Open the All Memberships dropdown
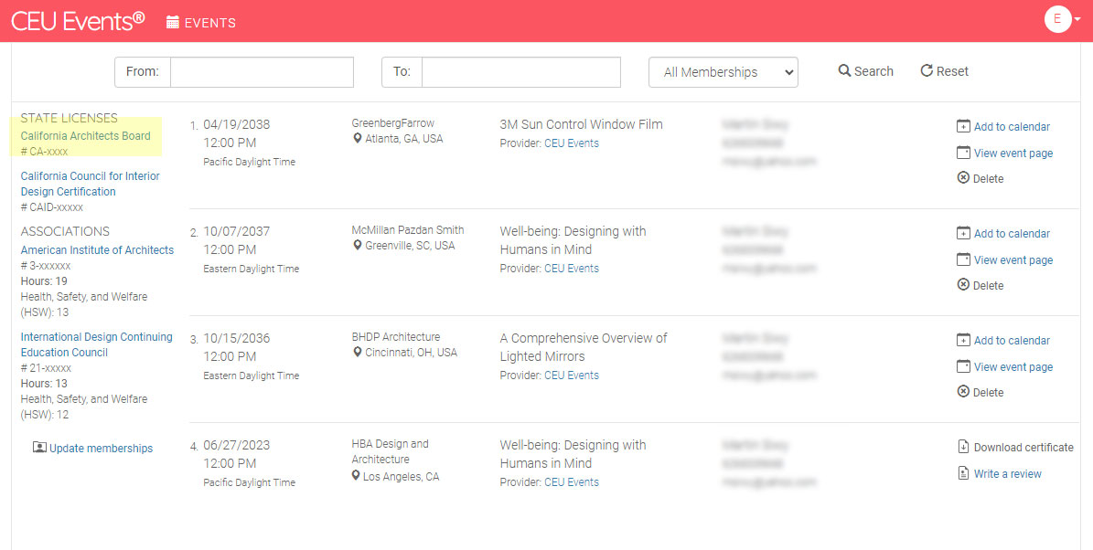The height and width of the screenshot is (550, 1093). tap(723, 72)
